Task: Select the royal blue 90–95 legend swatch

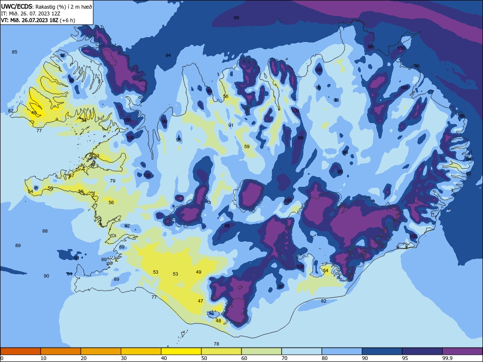Action: pos(382,351)
